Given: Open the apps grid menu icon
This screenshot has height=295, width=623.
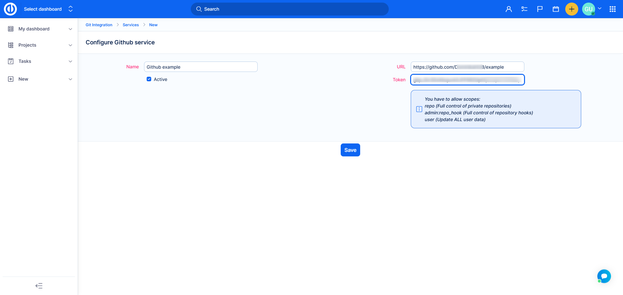Looking at the screenshot, I should pos(612,9).
